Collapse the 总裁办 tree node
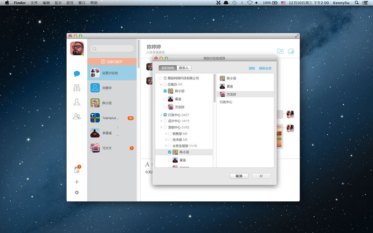 click(x=161, y=84)
